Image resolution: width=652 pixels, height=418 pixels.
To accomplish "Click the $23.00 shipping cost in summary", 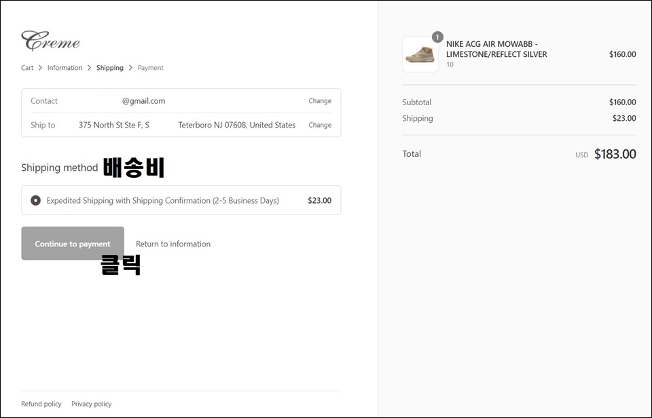I will (624, 119).
